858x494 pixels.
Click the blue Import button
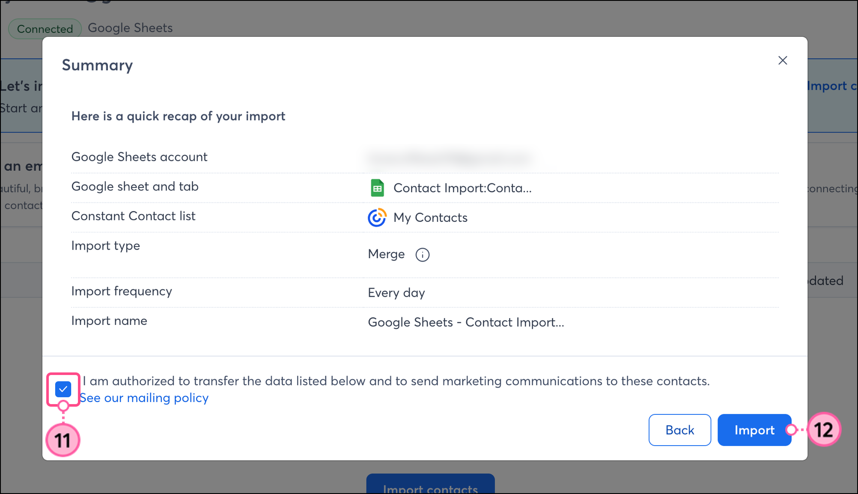(754, 430)
